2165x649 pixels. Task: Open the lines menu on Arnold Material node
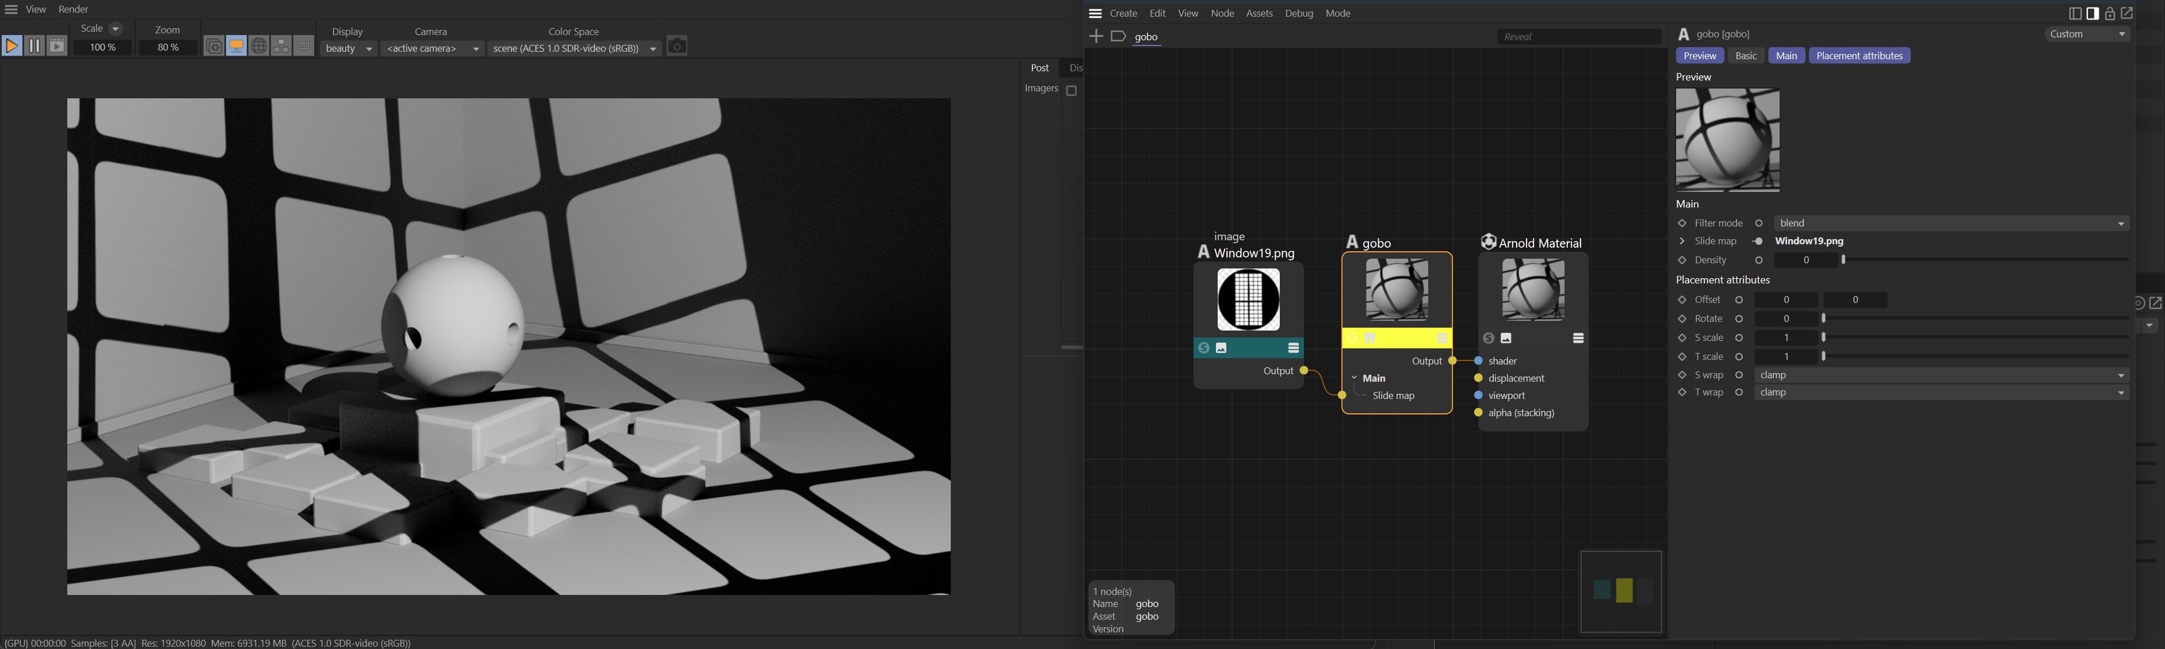point(1578,339)
